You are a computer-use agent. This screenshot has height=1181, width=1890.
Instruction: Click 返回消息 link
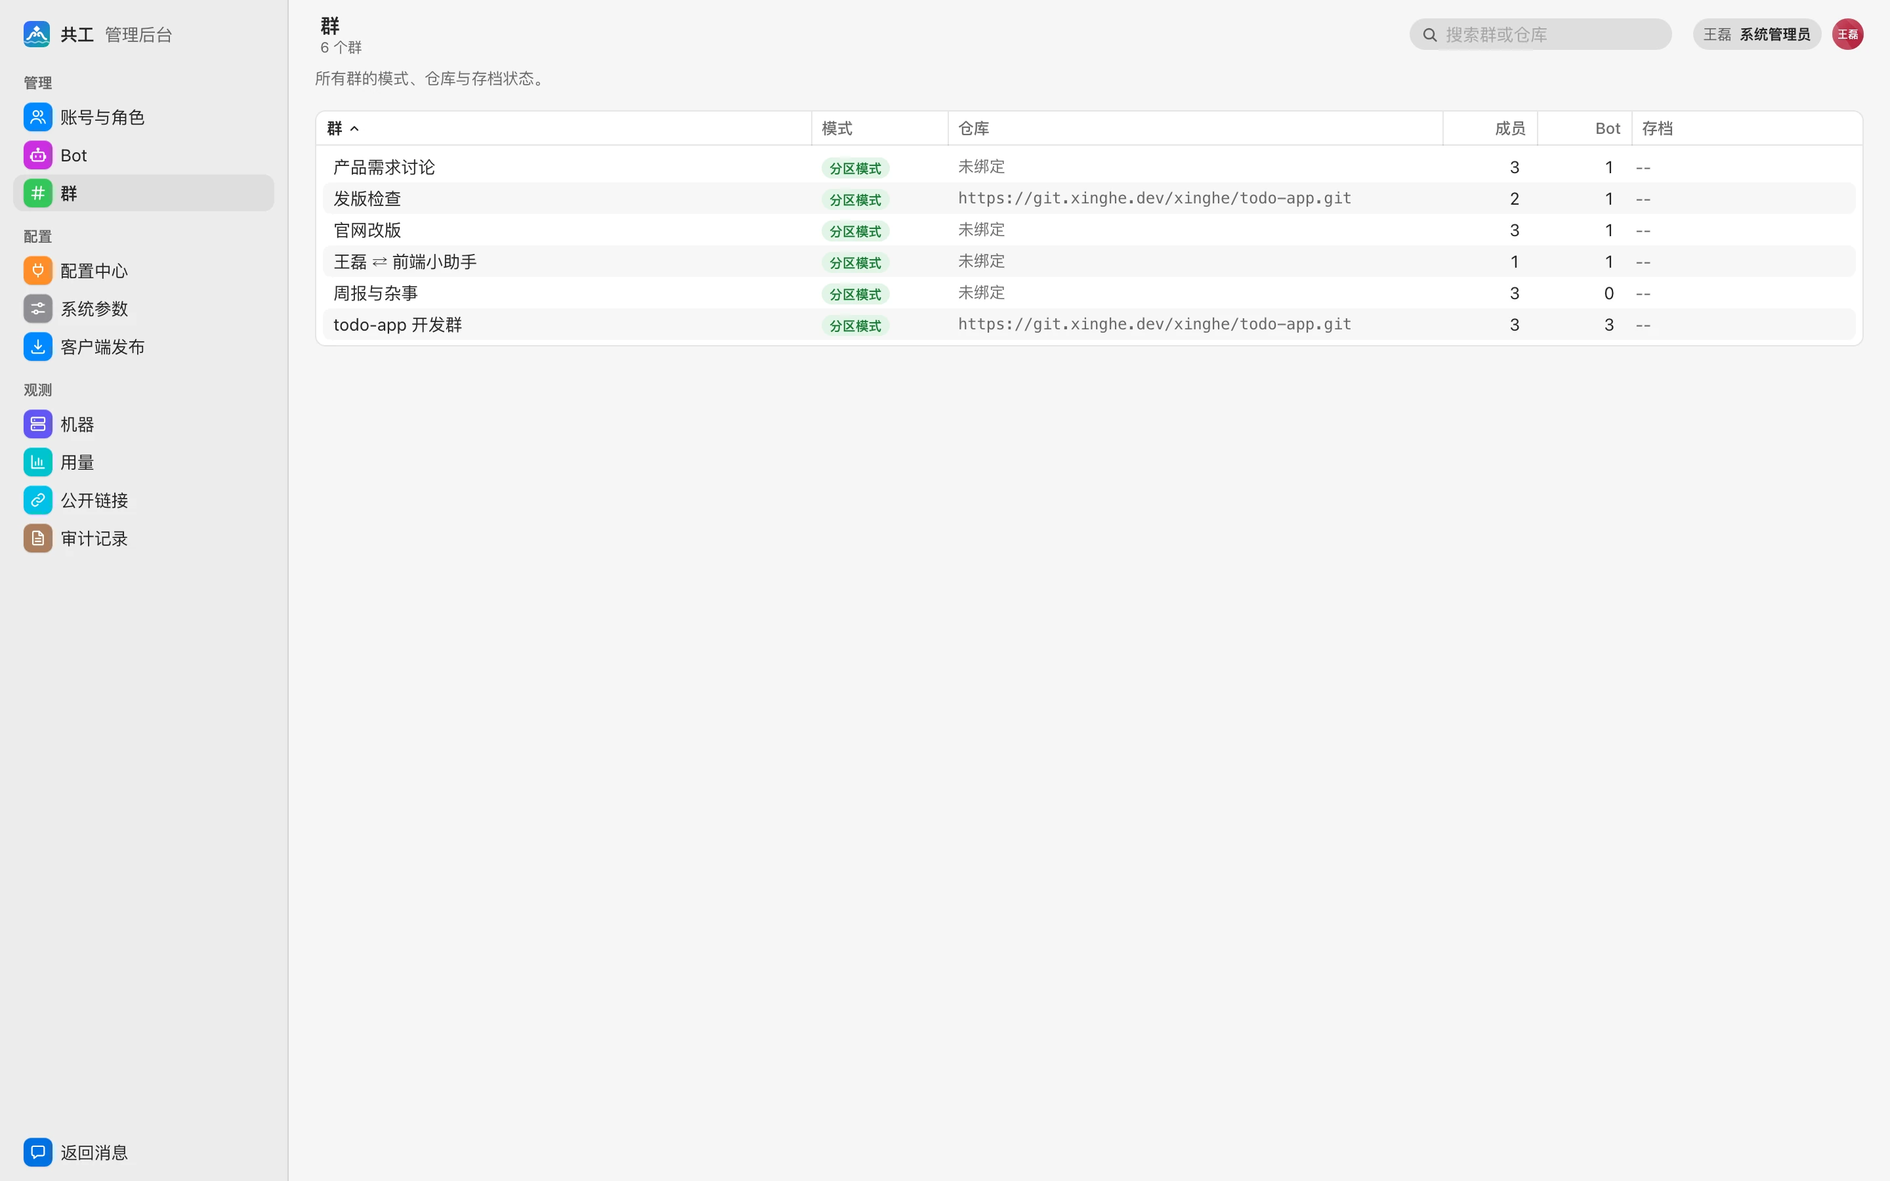[x=144, y=1152]
